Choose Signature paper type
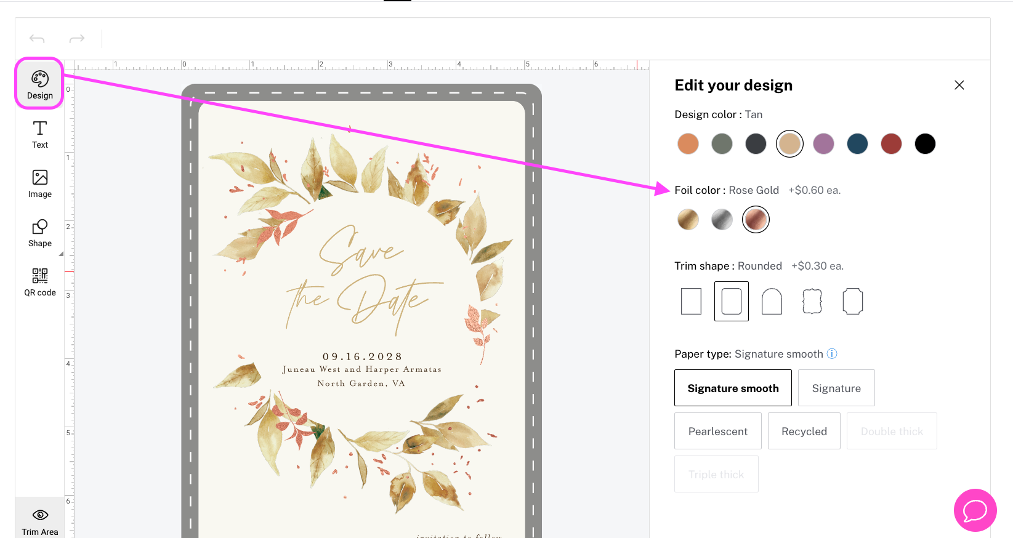The width and height of the screenshot is (1013, 538). (836, 388)
